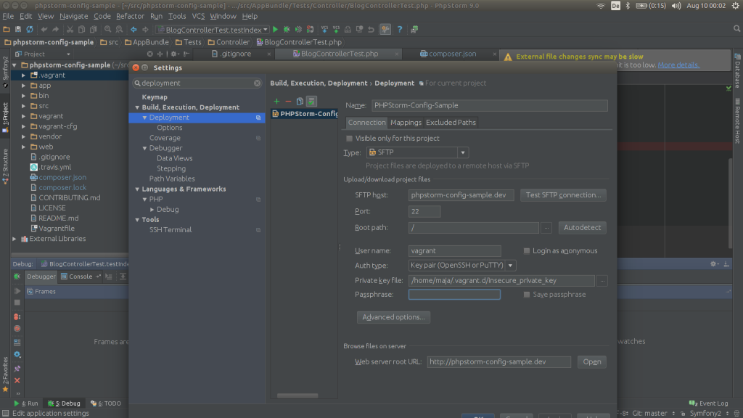This screenshot has width=743, height=418.
Task: Click the red X close icon in Debug panel
Action: click(x=17, y=380)
